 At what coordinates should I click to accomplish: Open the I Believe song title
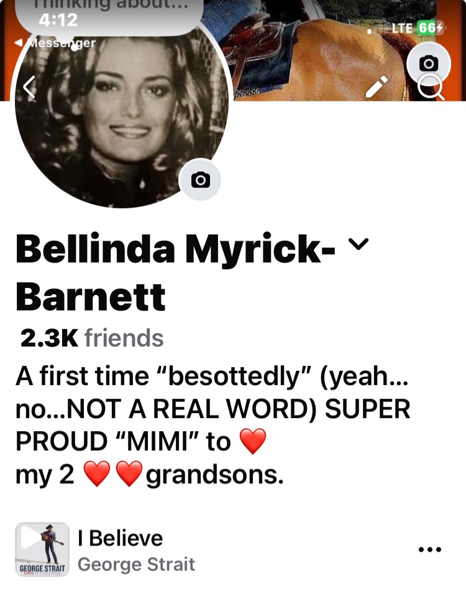click(120, 538)
